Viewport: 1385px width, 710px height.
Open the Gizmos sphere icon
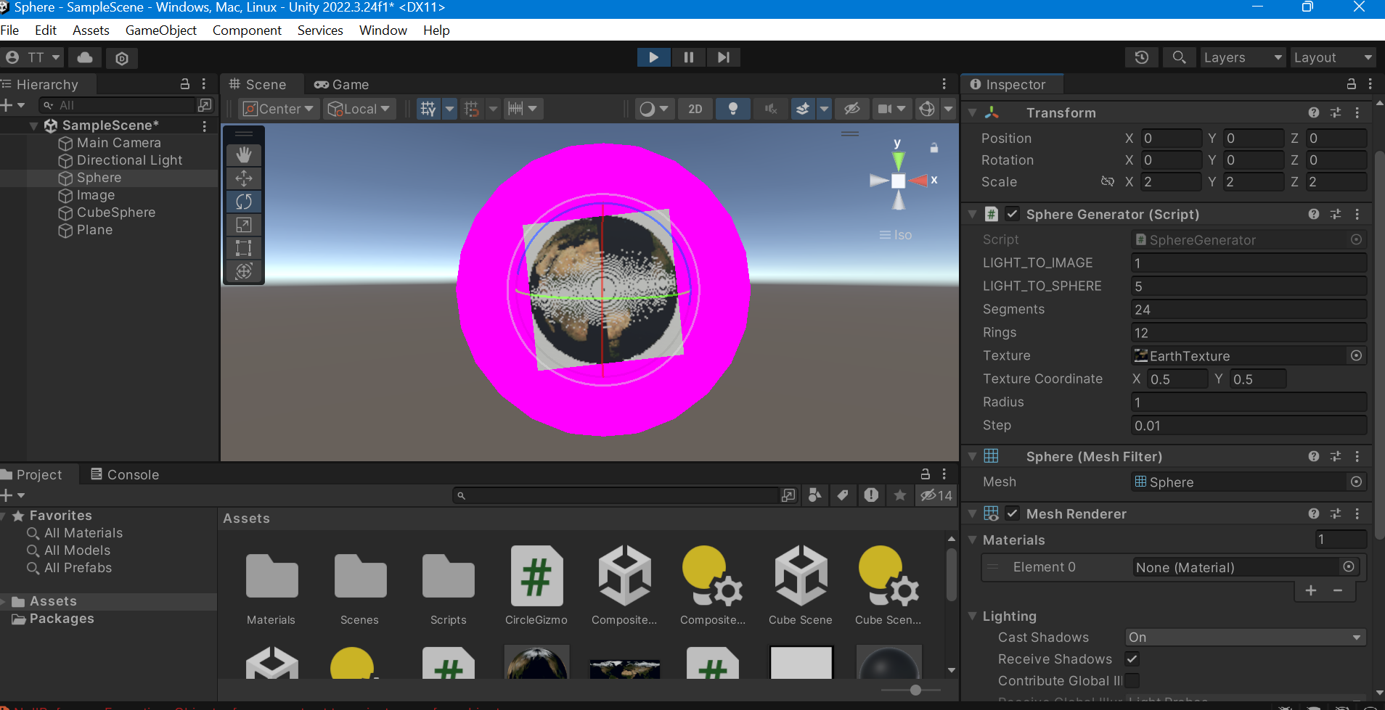(x=927, y=109)
